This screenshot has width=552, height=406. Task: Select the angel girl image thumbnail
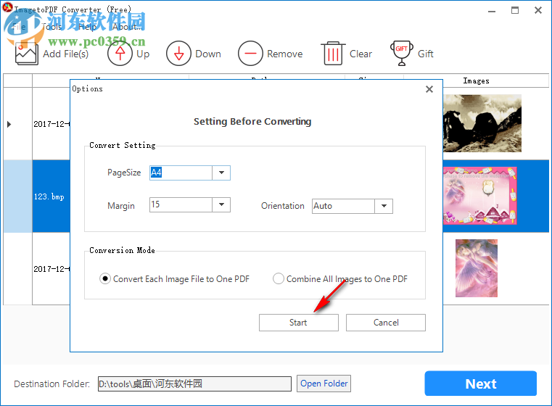tap(477, 268)
